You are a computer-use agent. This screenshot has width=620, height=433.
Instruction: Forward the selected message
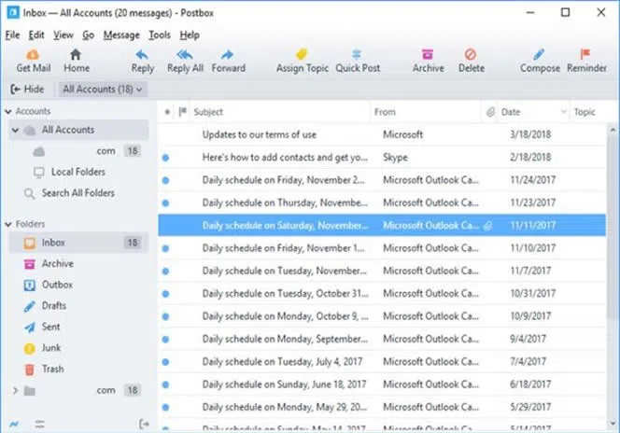click(x=228, y=55)
